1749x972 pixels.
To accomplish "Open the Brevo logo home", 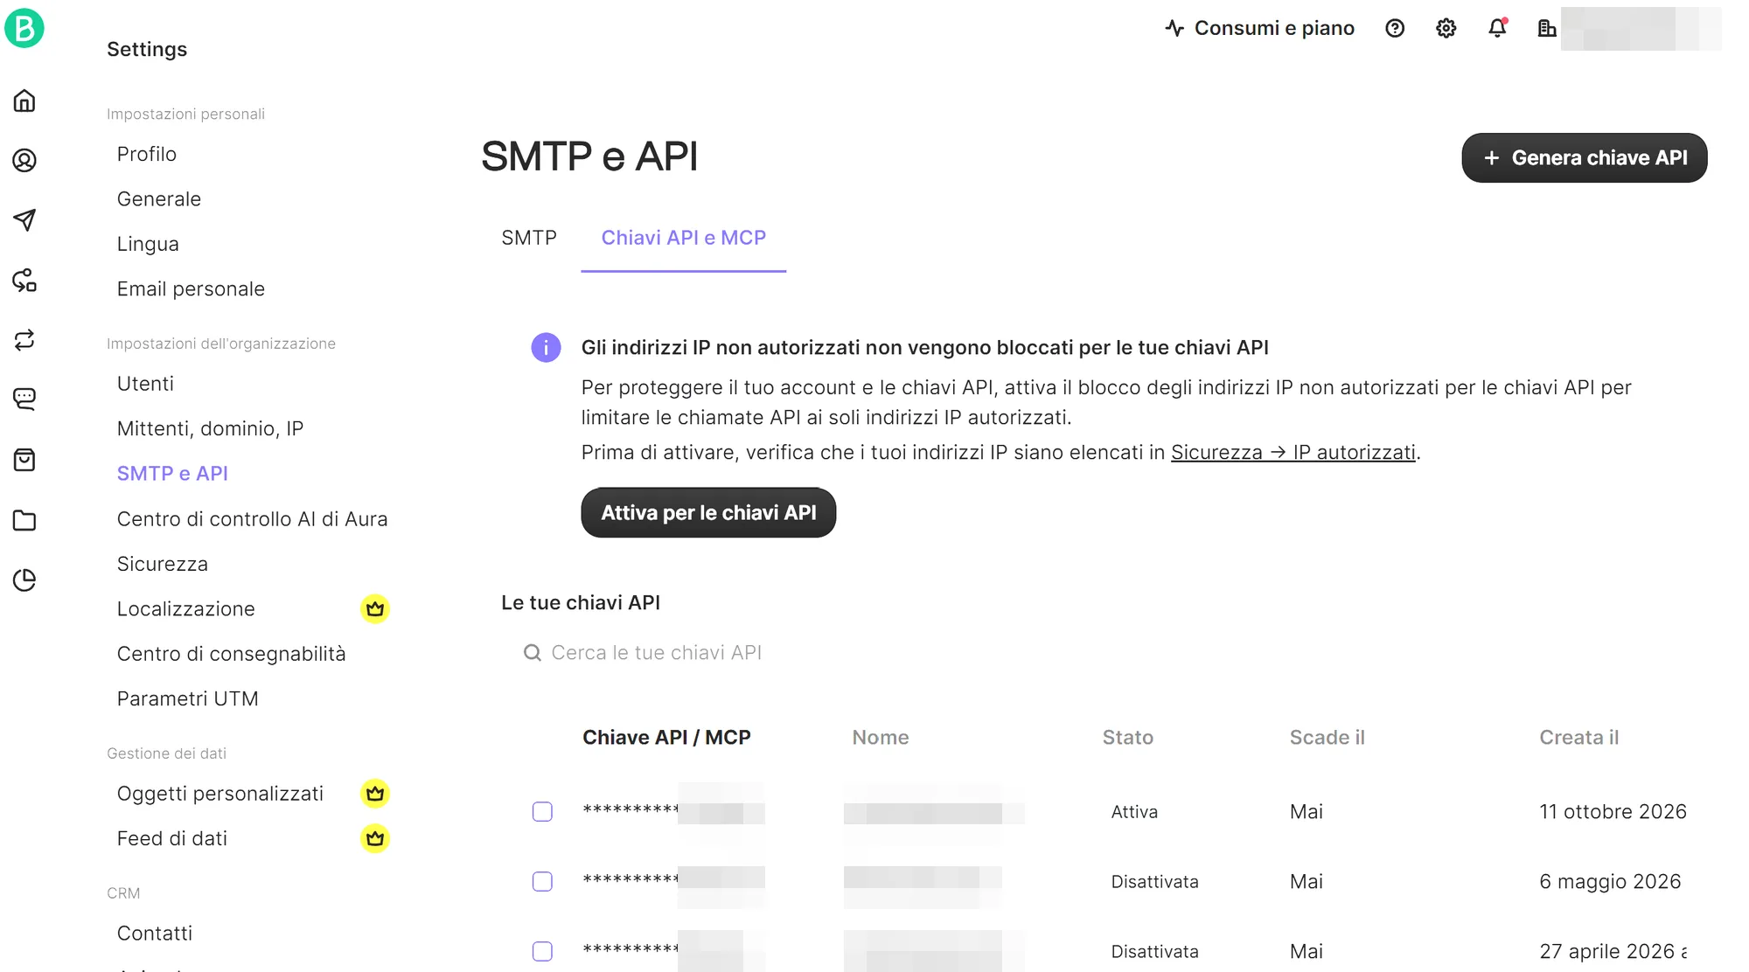I will point(24,28).
